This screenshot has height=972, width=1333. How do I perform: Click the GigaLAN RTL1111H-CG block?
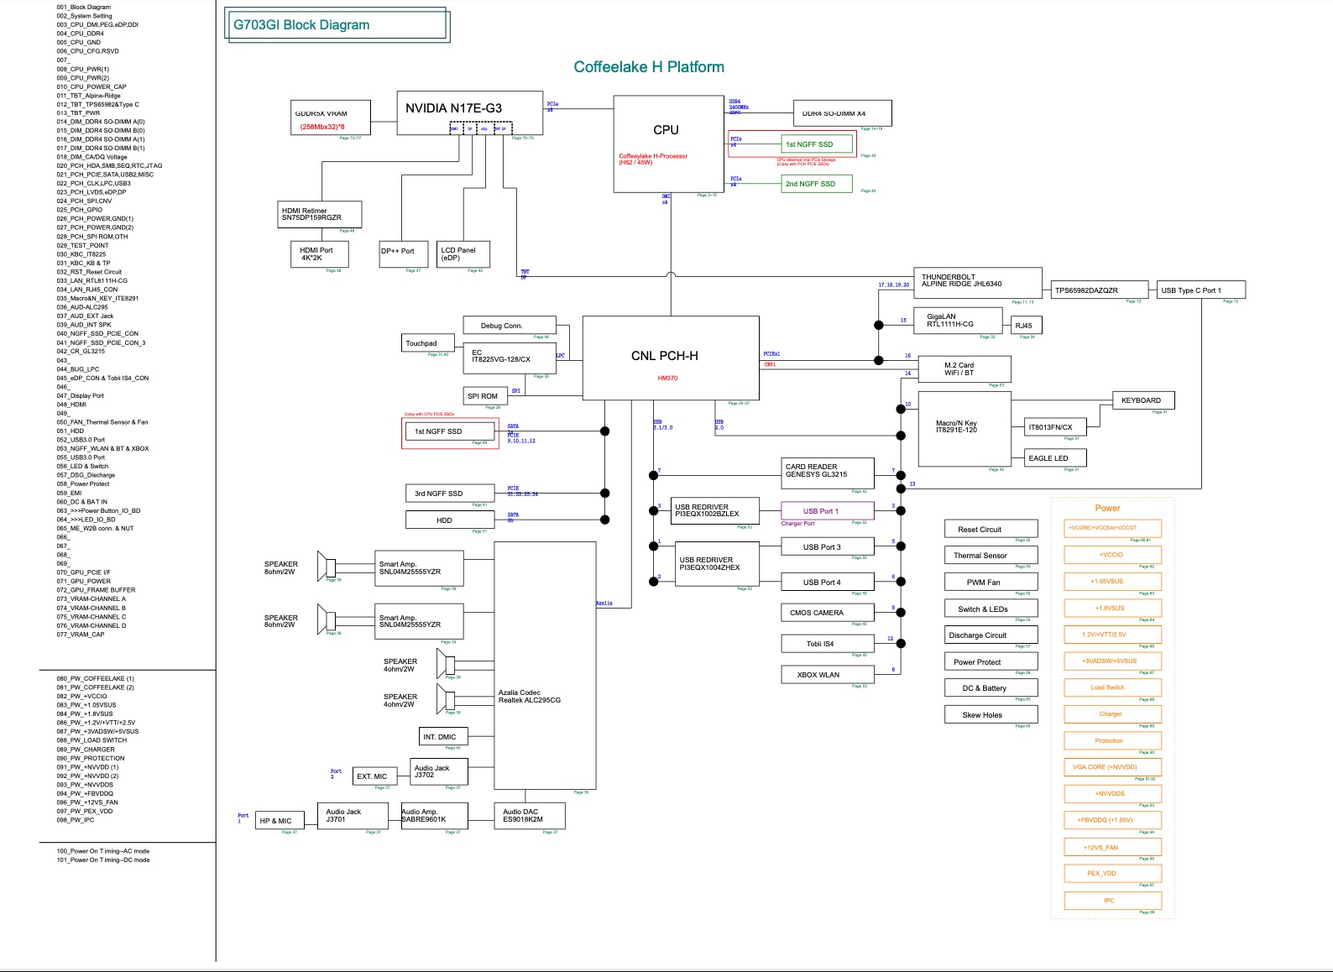coord(960,321)
